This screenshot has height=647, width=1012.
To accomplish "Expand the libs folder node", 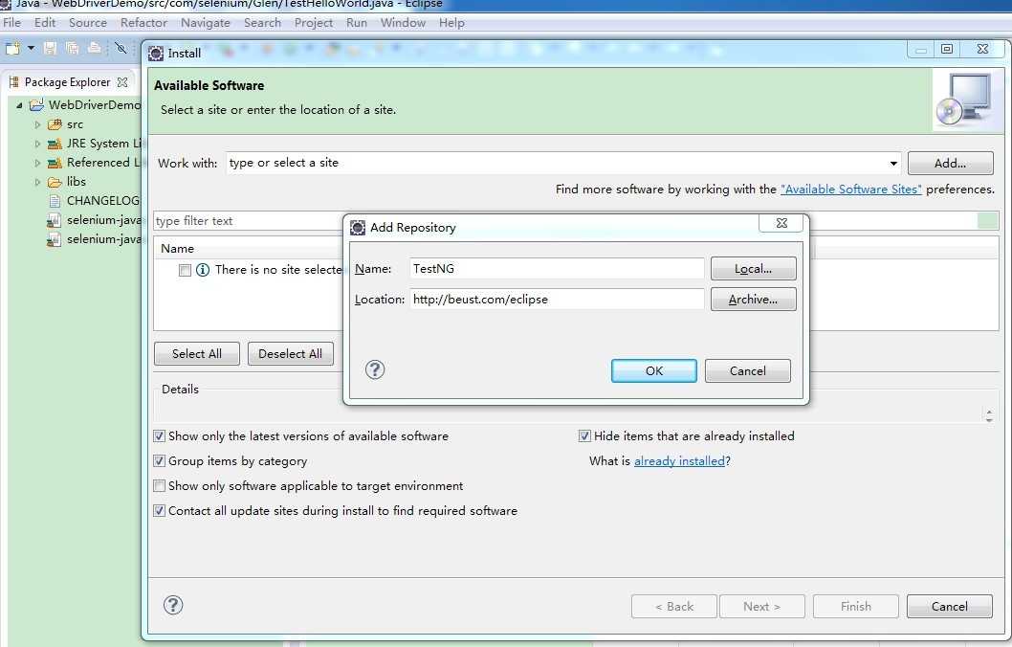I will tap(37, 182).
